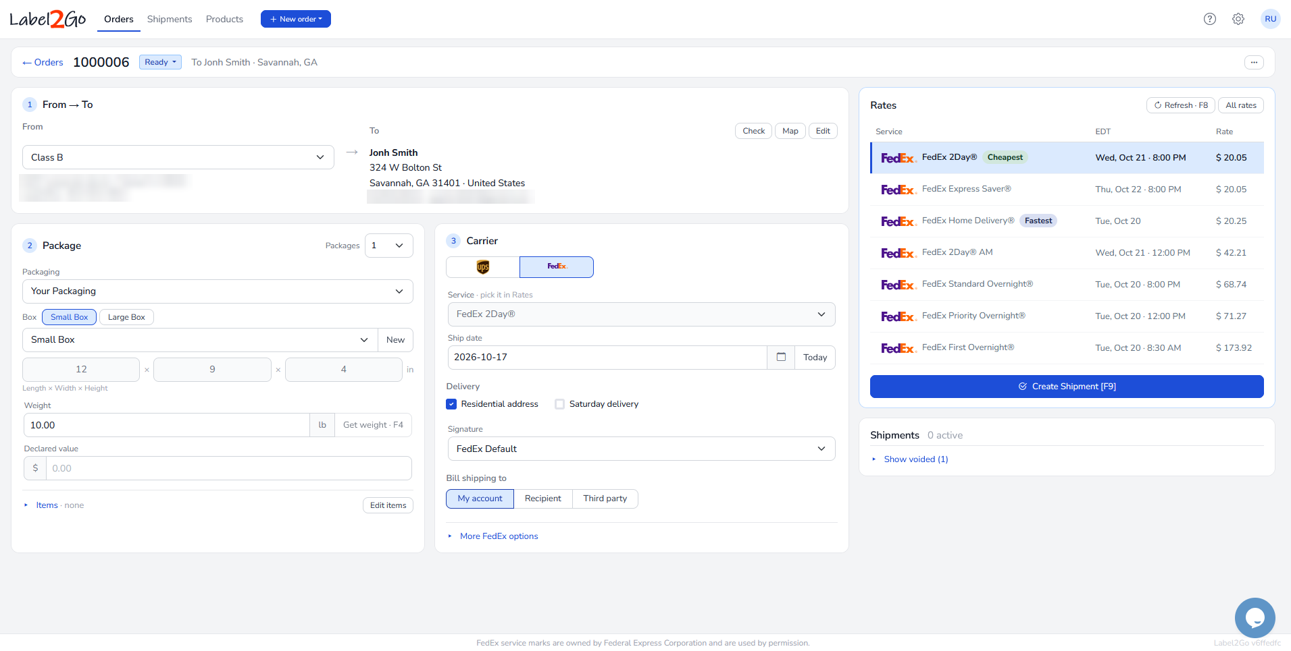
Task: Click the All rates button
Action: pyautogui.click(x=1240, y=105)
